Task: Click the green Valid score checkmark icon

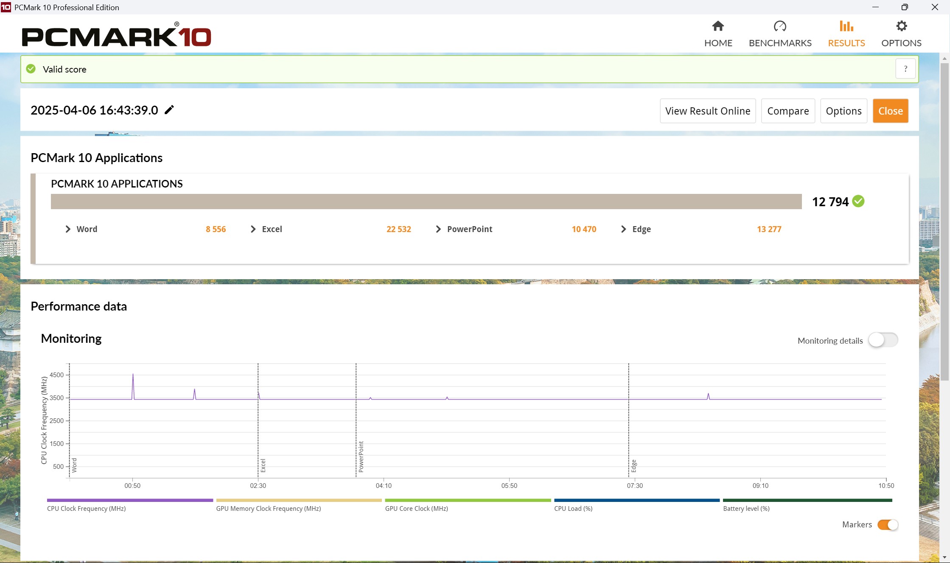Action: click(31, 69)
